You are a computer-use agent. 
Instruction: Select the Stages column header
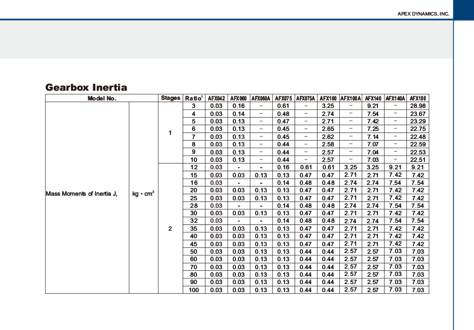170,98
